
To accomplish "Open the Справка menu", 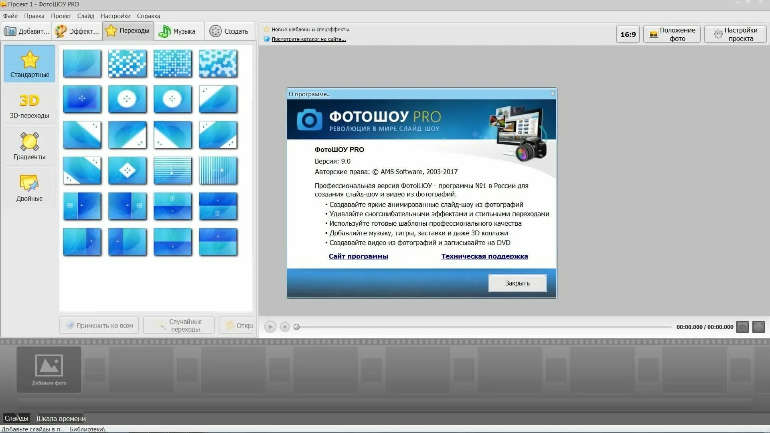I will pyautogui.click(x=148, y=16).
